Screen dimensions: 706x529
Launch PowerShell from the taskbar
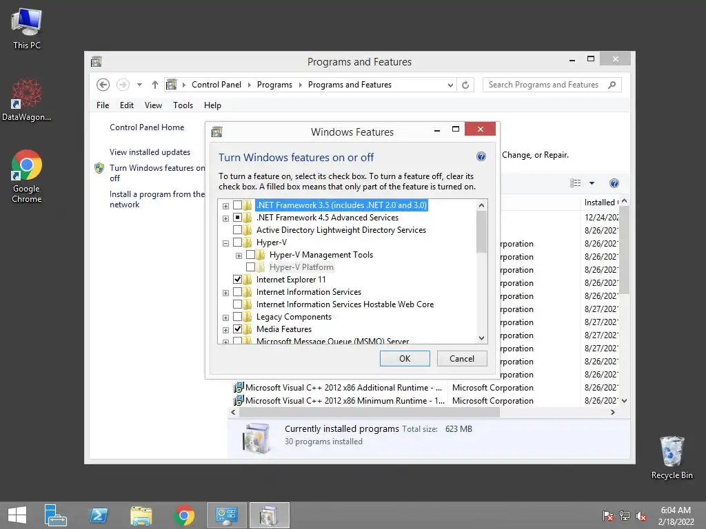[99, 515]
